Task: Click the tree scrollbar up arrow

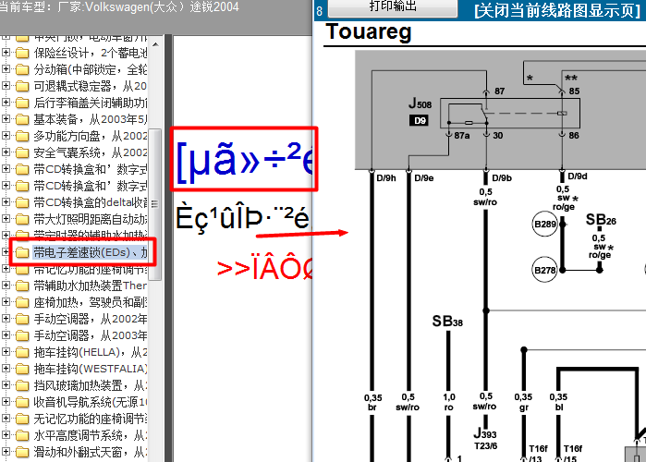Action: (155, 43)
